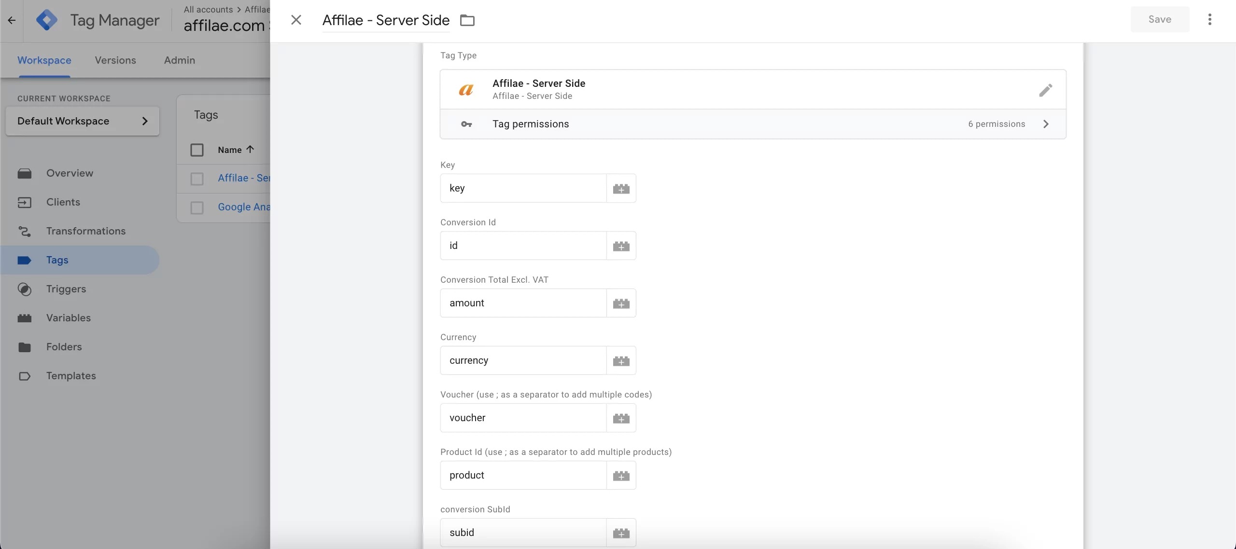Image resolution: width=1236 pixels, height=549 pixels.
Task: Check the Affilae tag row checkbox
Action: [x=197, y=179]
